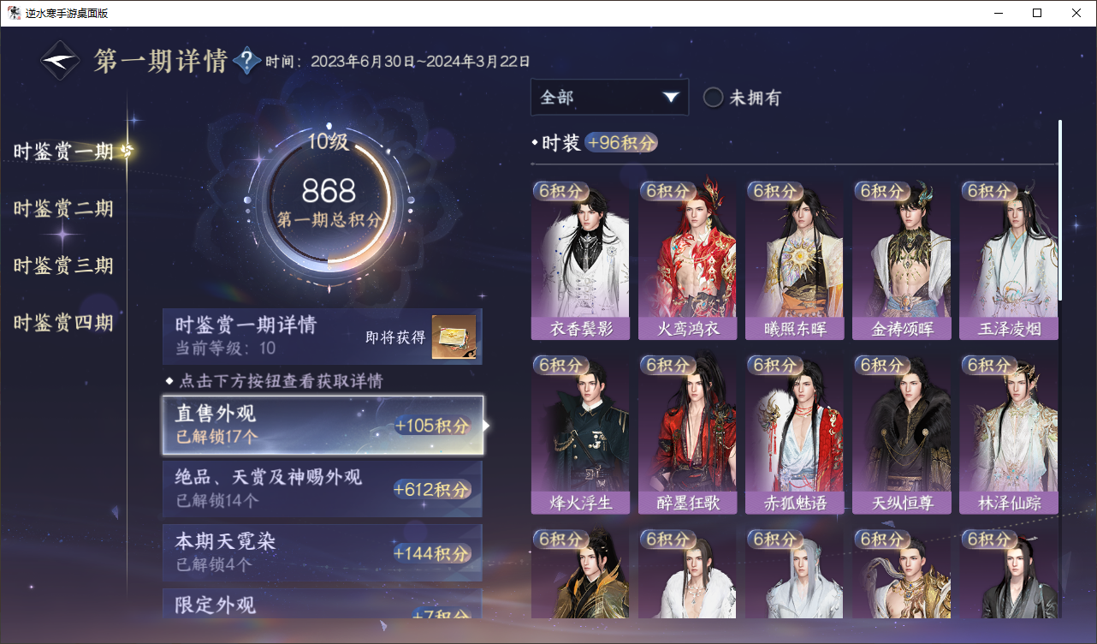This screenshot has height=644, width=1097.
Task: Select the 火鸾鸿衣 outfit thumbnail
Action: pos(687,259)
